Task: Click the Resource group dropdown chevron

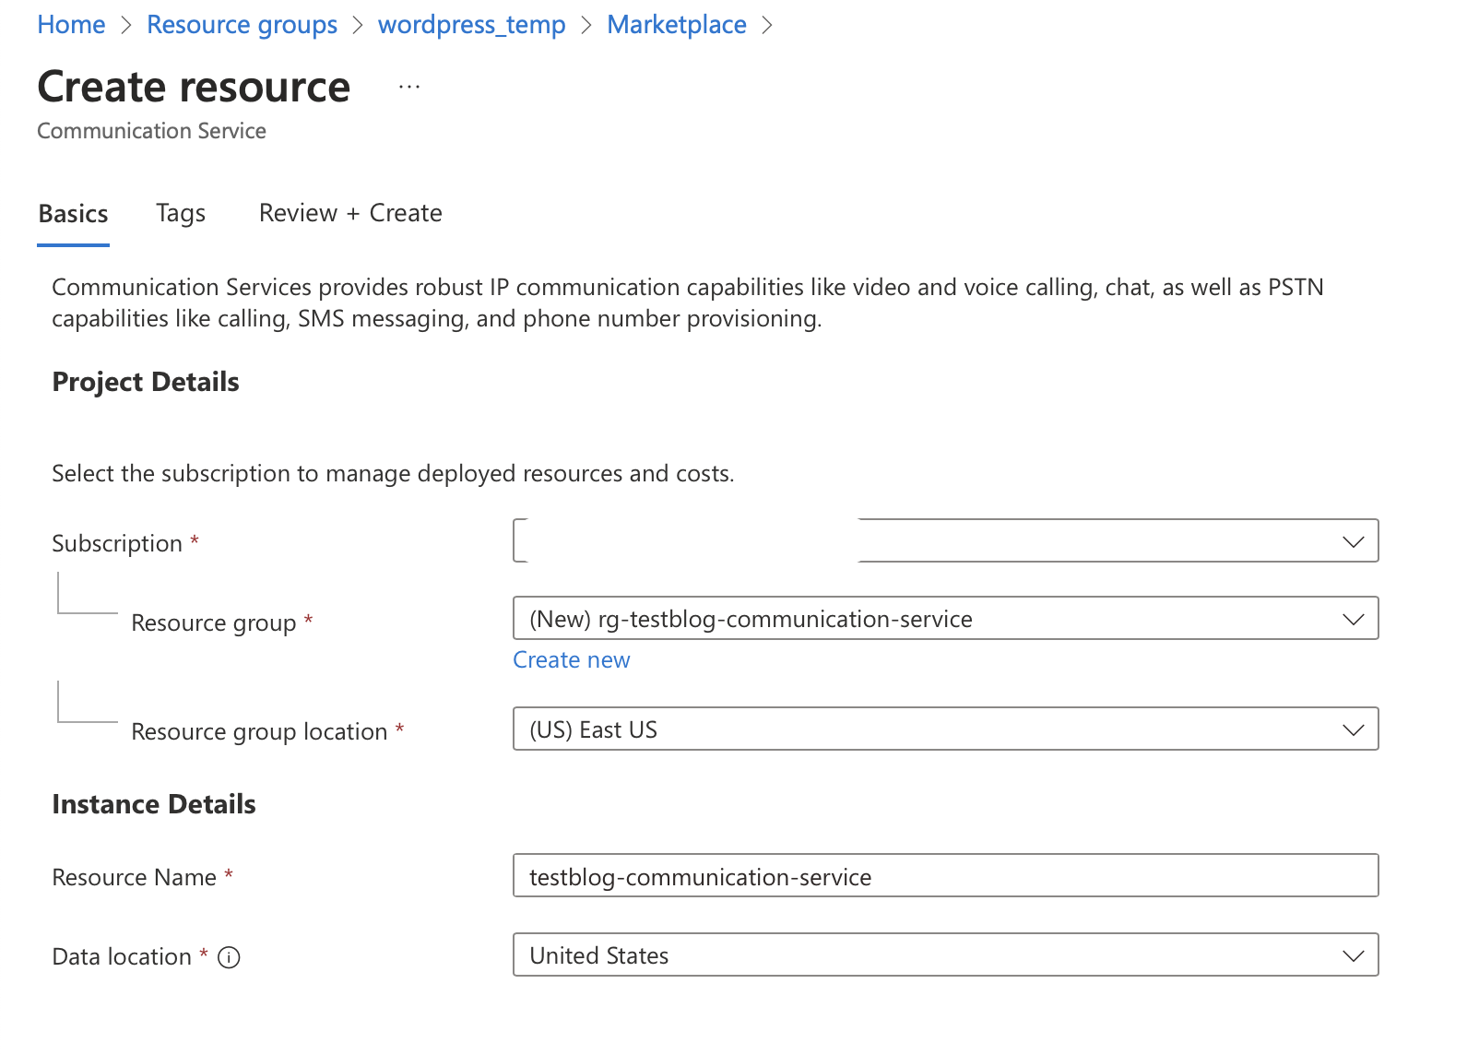Action: [1353, 619]
